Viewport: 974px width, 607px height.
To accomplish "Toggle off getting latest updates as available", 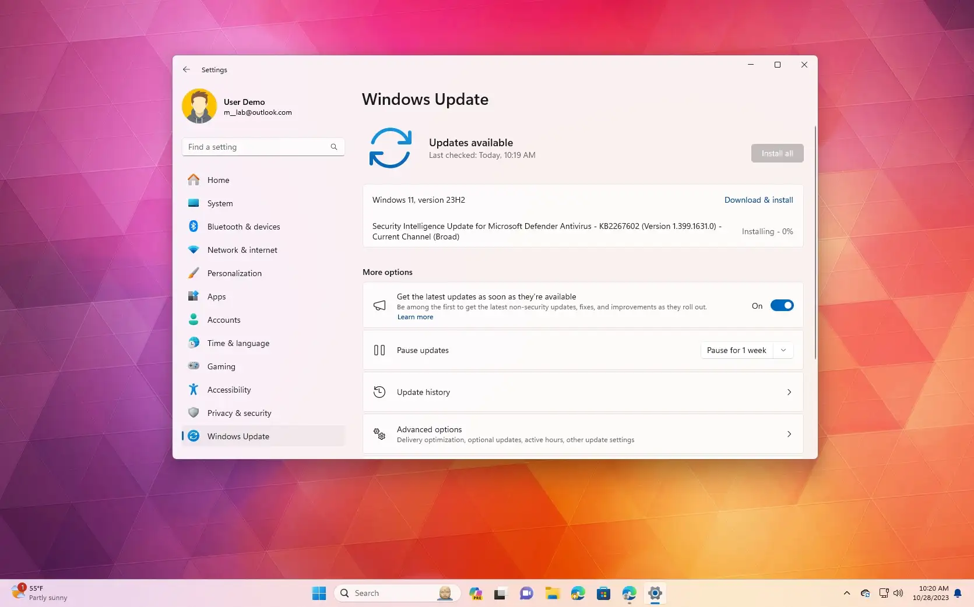I will tap(782, 305).
